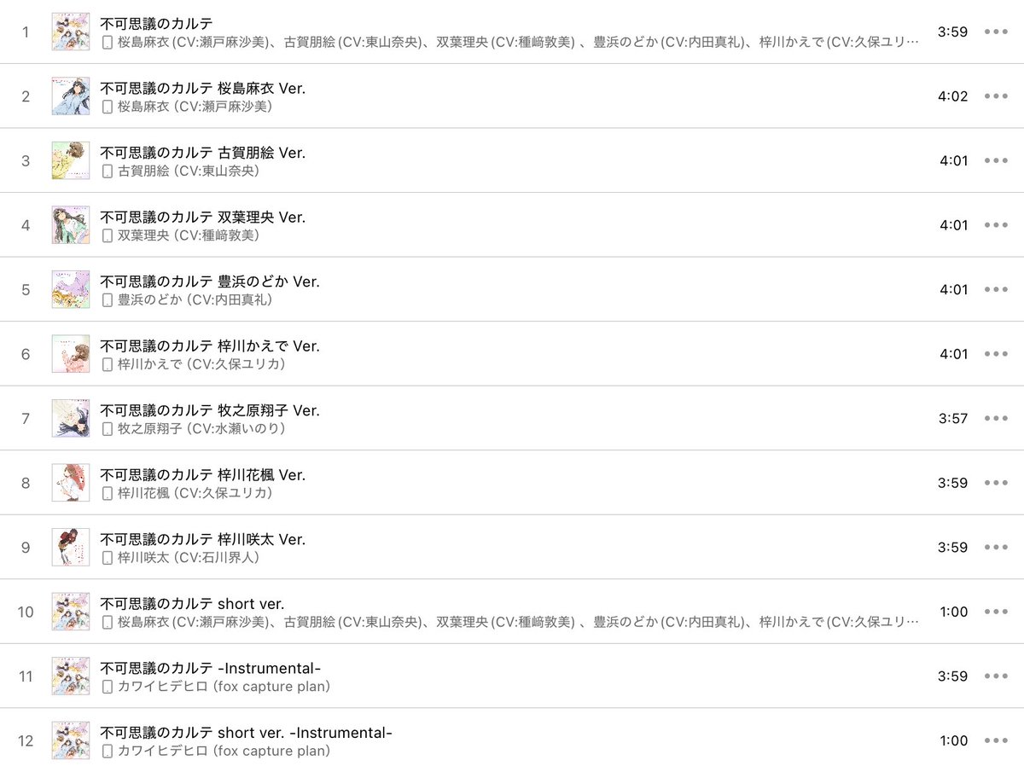The image size is (1024, 772).
Task: Click album artwork of track 10 short ver.
Action: (x=71, y=612)
